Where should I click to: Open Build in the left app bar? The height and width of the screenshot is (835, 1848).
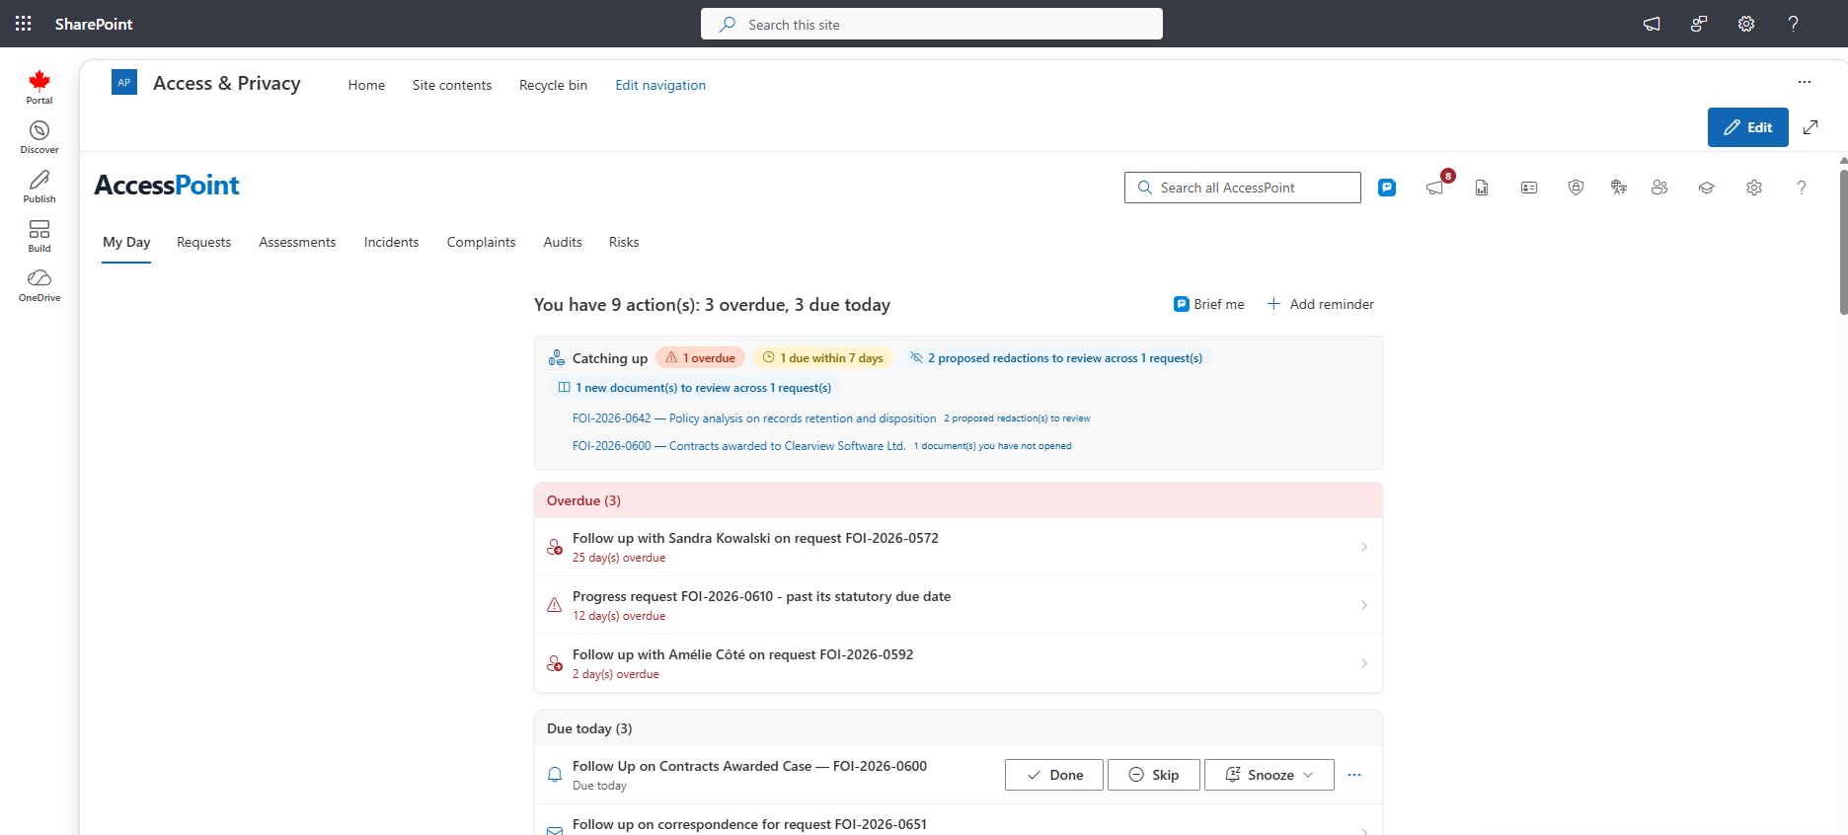point(39,236)
